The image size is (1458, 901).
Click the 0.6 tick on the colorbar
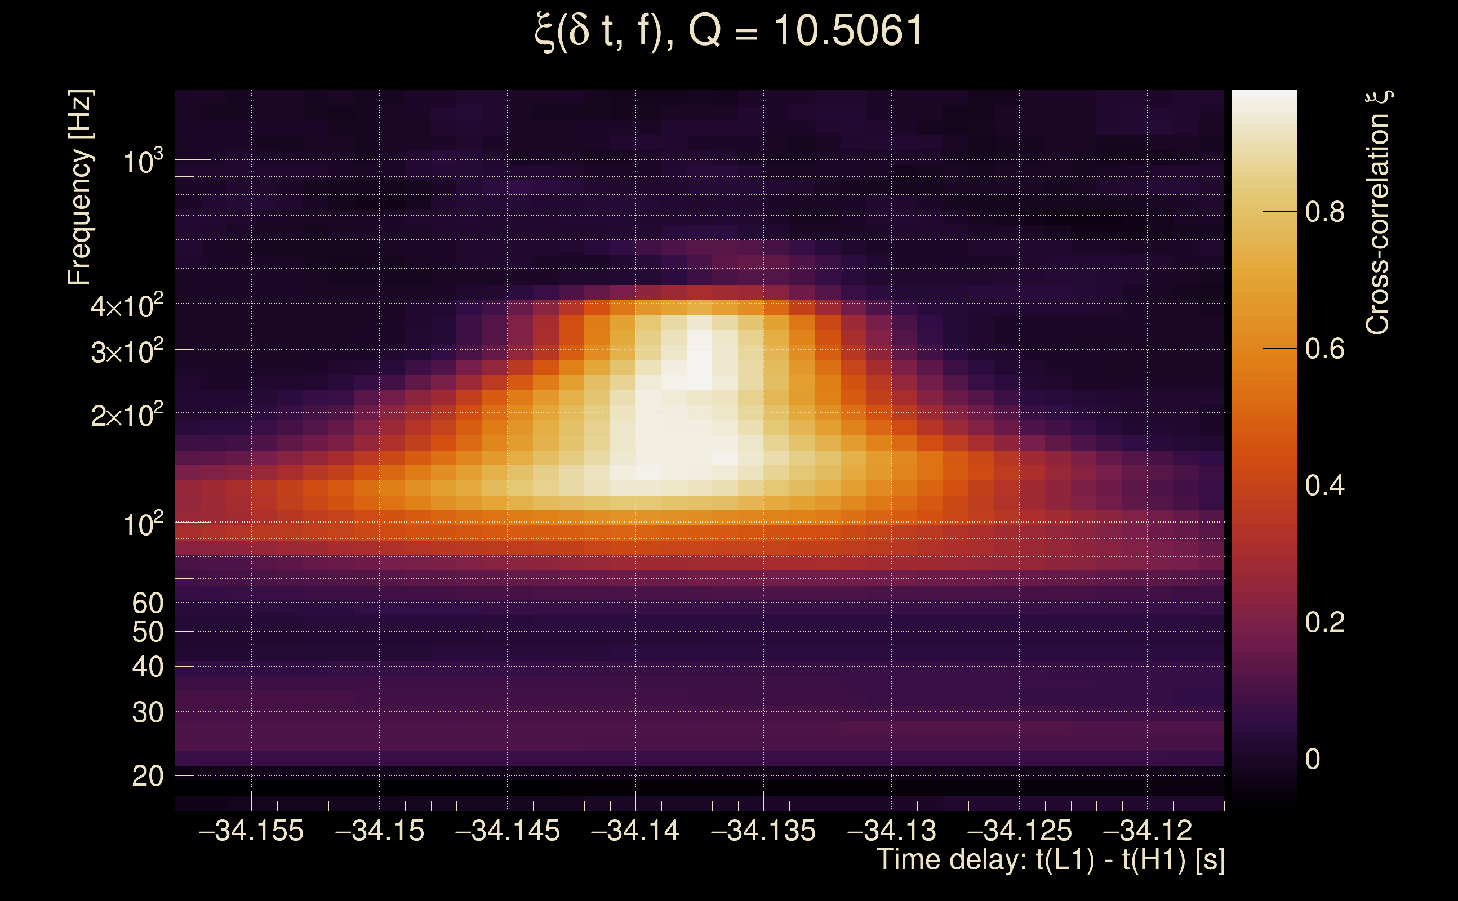1324,349
